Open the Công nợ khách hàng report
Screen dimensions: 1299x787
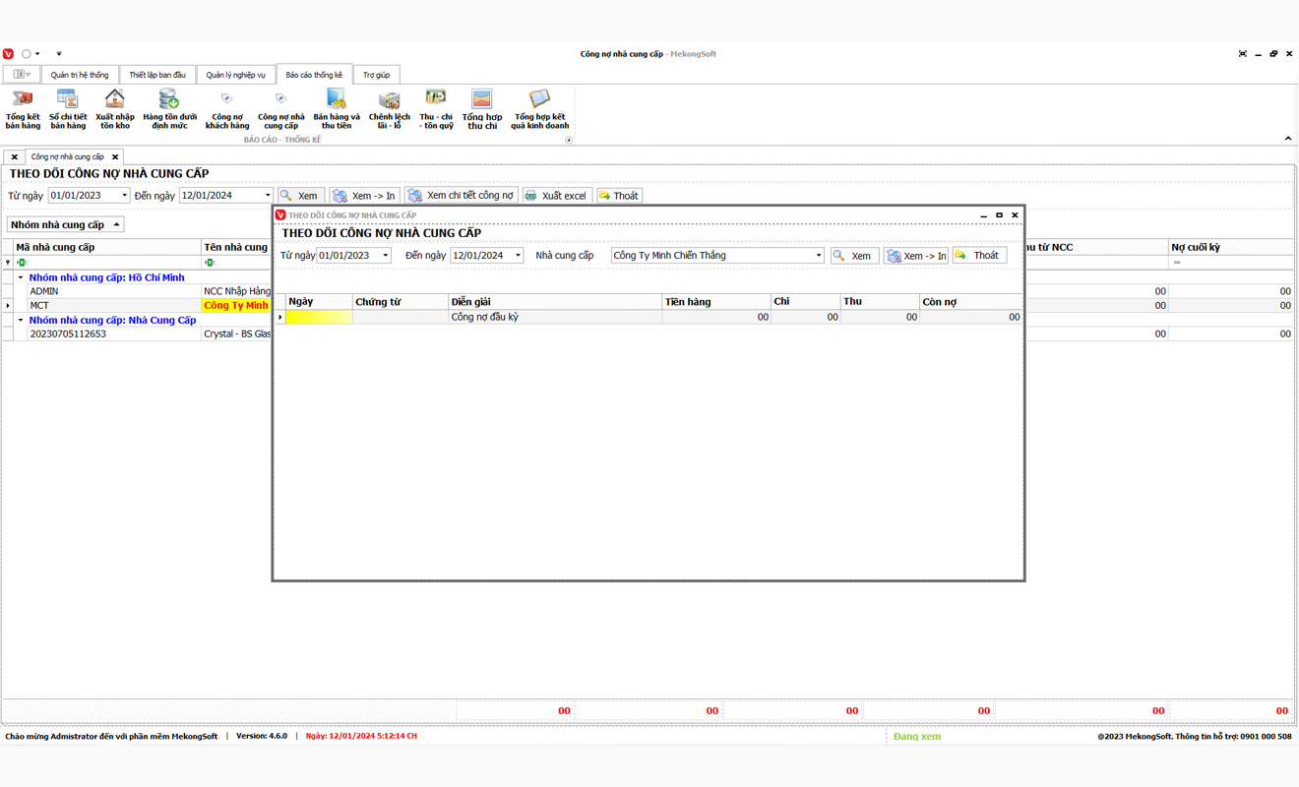(227, 109)
